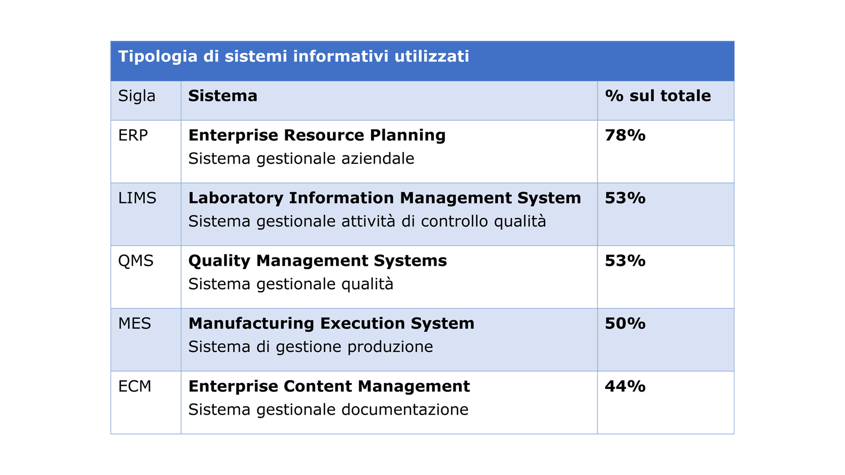Click 'Sistema gestionale attività di controllo qualità'
845x475 pixels.
(x=367, y=222)
